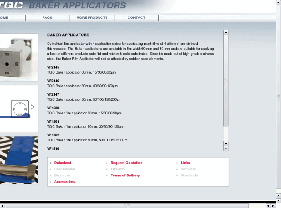Screen dimensions: 281x210
Task: Click the 60mm 50/100/150/200µm description line
Action: pos(84,99)
